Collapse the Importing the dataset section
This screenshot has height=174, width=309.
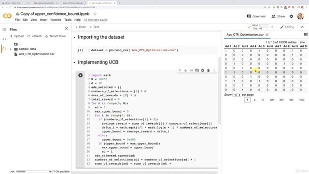tap(74, 37)
